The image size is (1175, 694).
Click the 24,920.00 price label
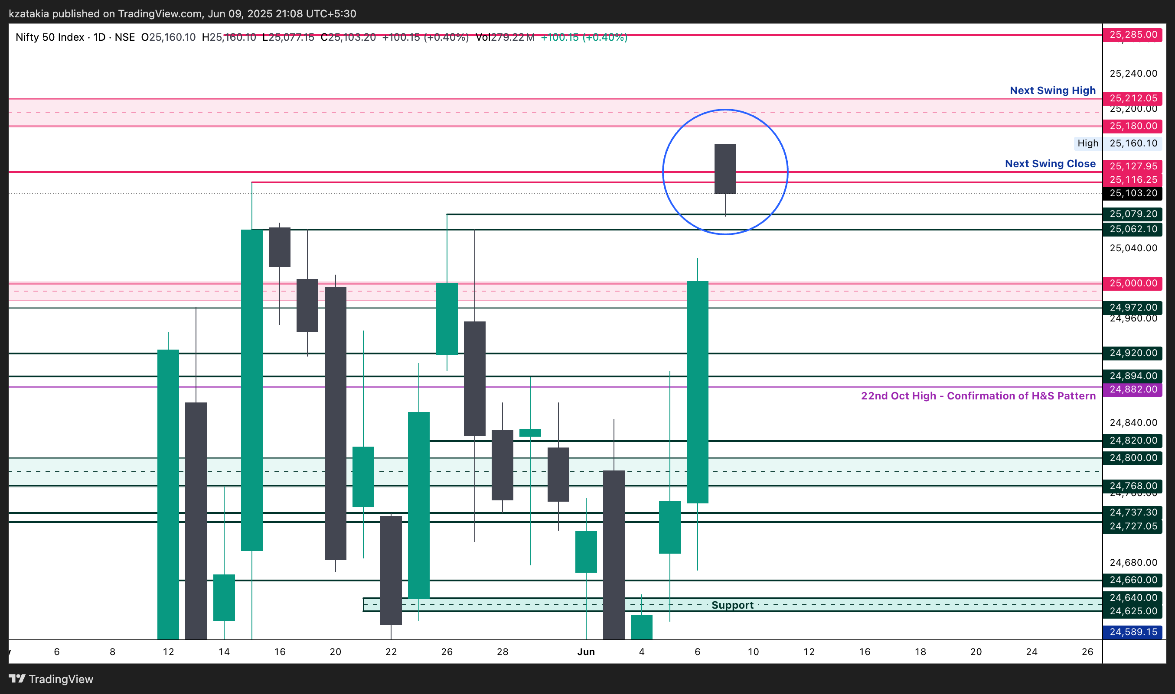tap(1133, 353)
